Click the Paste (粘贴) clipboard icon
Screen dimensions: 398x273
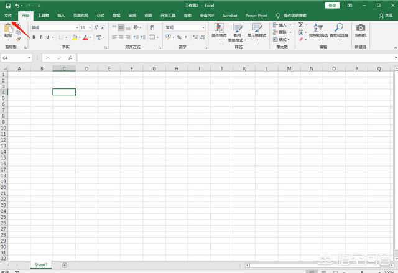9,29
